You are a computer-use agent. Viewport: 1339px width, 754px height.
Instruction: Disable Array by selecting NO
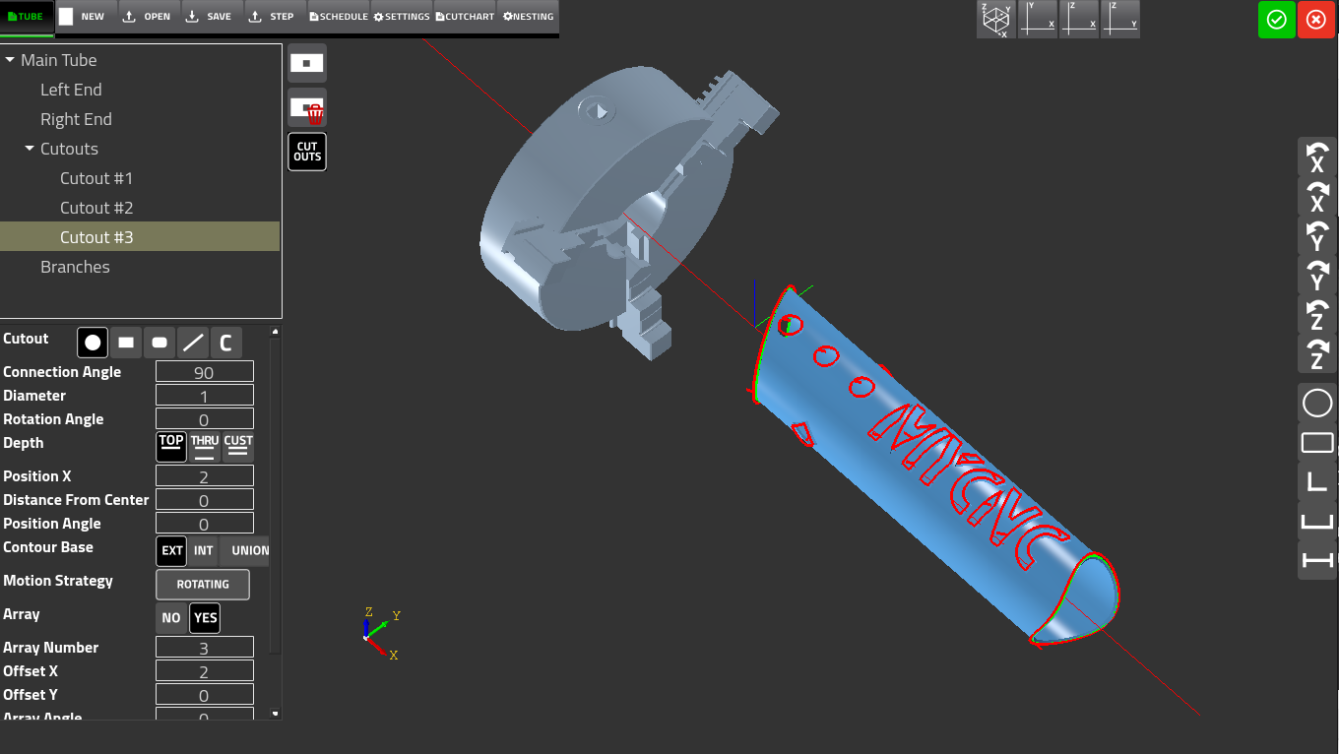coord(170,618)
